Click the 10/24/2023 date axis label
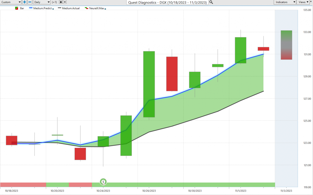The width and height of the screenshot is (313, 195). tap(103, 191)
